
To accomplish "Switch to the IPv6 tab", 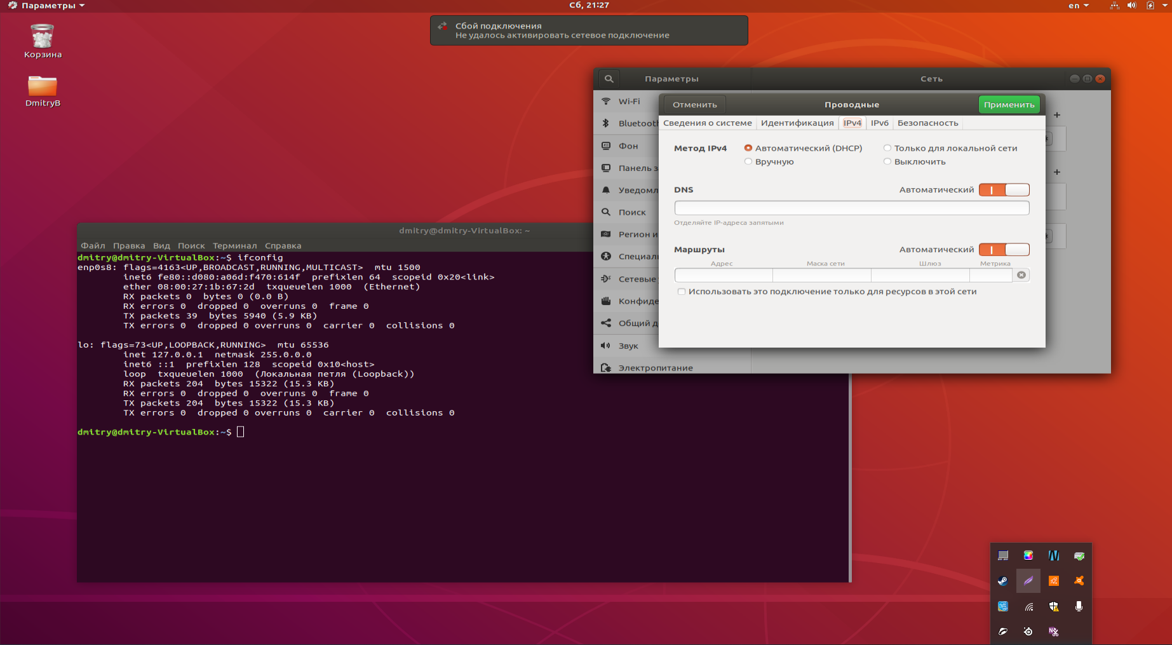I will (879, 123).
